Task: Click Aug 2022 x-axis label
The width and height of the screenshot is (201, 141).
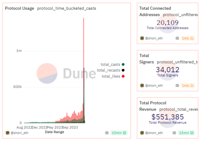Action: coord(24,127)
